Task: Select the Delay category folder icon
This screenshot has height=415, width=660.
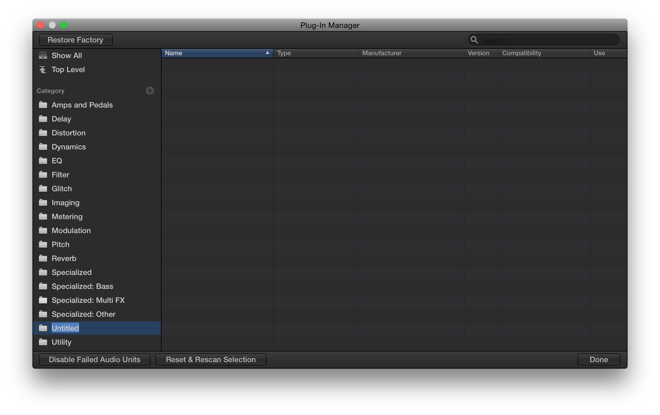Action: (43, 119)
